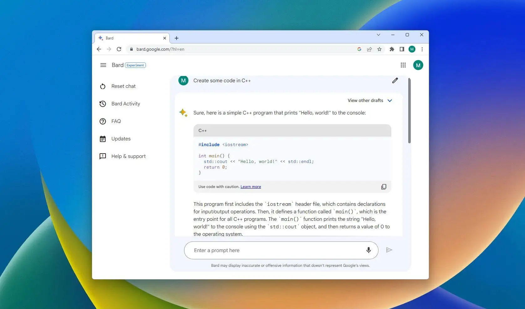Click the Bard disclaimer text below the prompt
Viewport: 525px width, 309px height.
pos(290,266)
